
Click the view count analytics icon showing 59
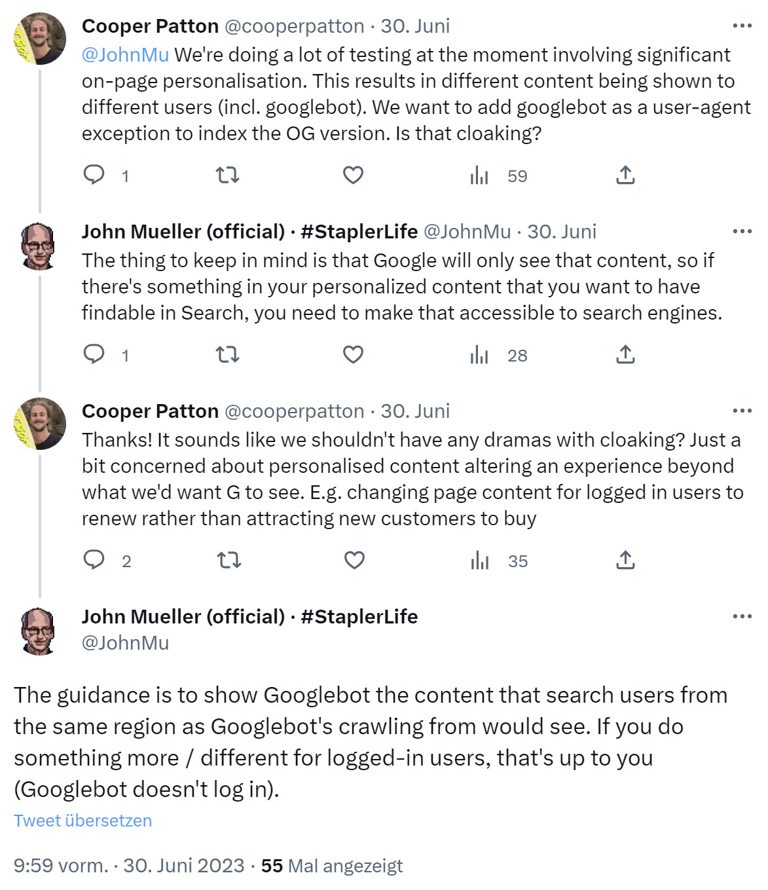[x=480, y=175]
